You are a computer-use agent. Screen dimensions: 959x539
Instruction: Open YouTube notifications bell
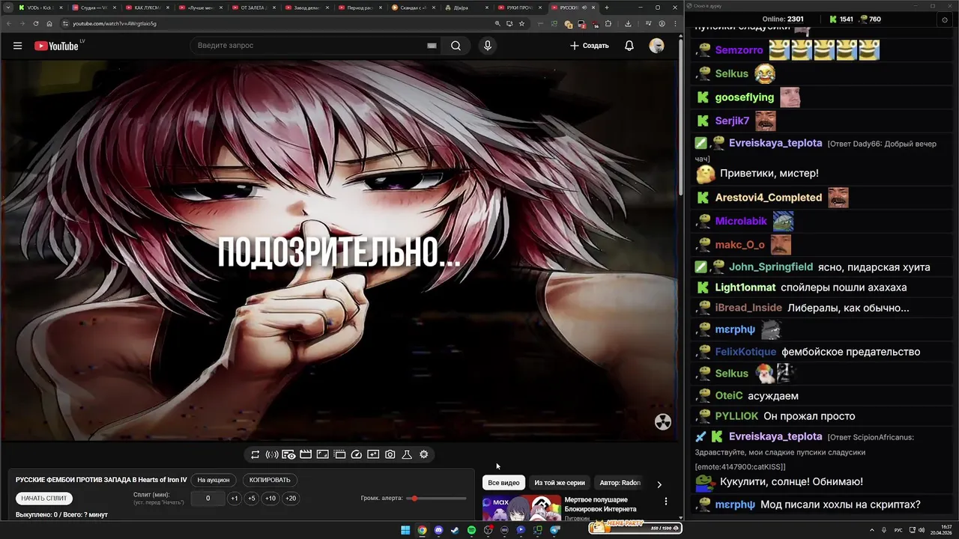629,46
